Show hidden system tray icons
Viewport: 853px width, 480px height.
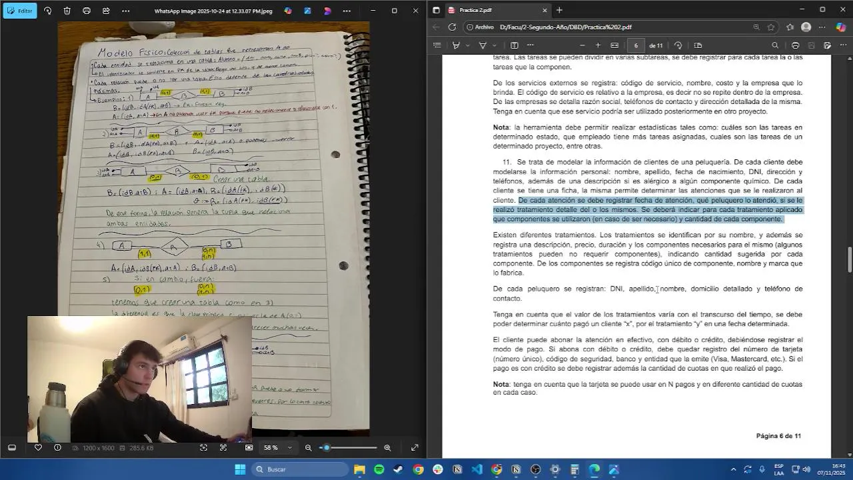[x=734, y=469]
